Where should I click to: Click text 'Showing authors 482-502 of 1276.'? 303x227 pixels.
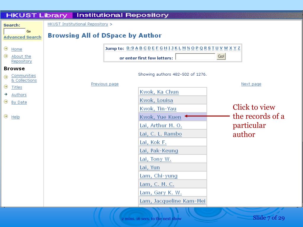pyautogui.click(x=173, y=74)
